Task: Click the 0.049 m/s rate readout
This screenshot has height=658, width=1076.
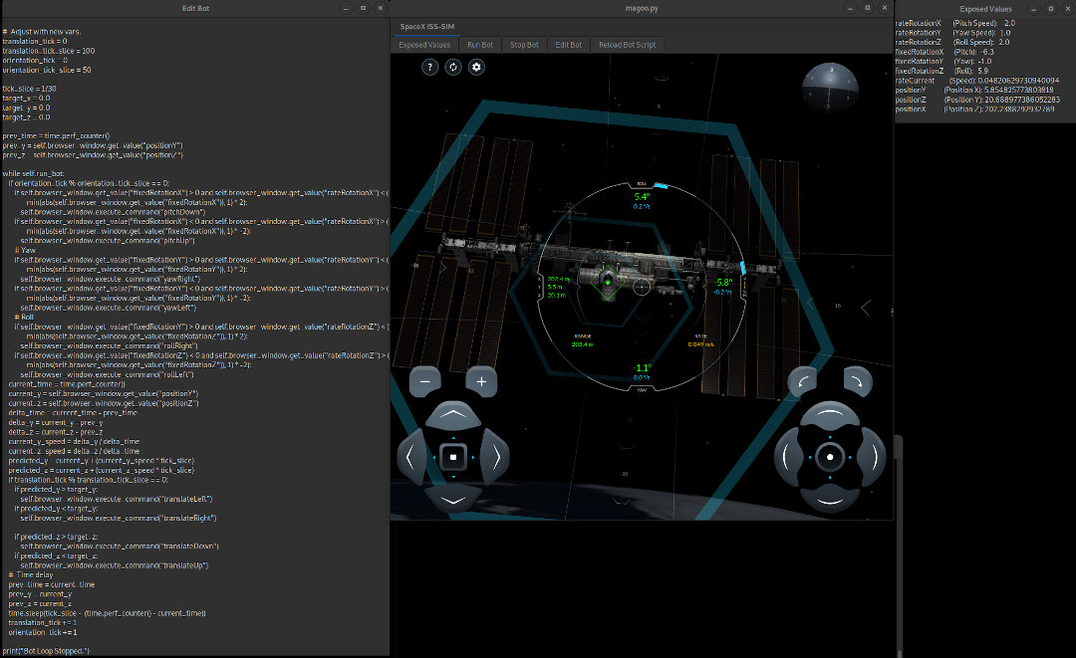Action: 700,344
